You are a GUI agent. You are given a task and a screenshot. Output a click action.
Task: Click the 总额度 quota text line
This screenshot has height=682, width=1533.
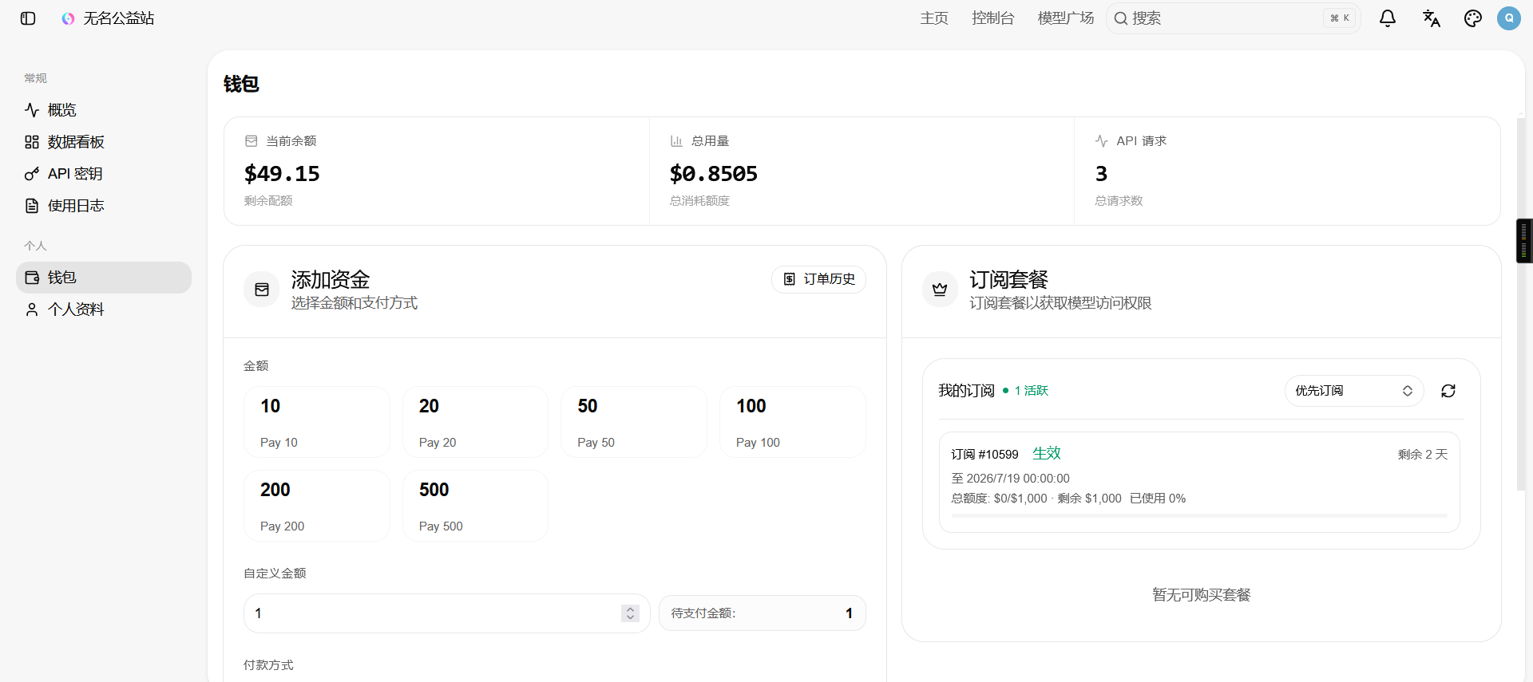click(x=1068, y=499)
